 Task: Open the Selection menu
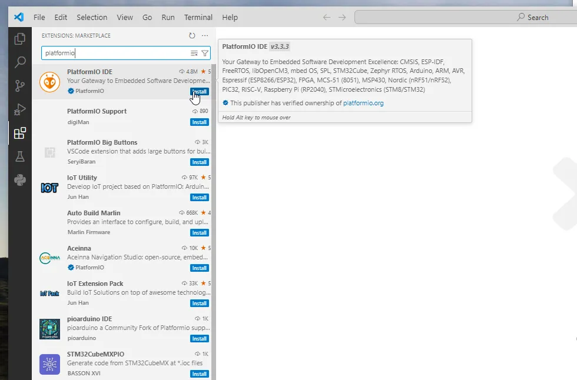pos(92,17)
